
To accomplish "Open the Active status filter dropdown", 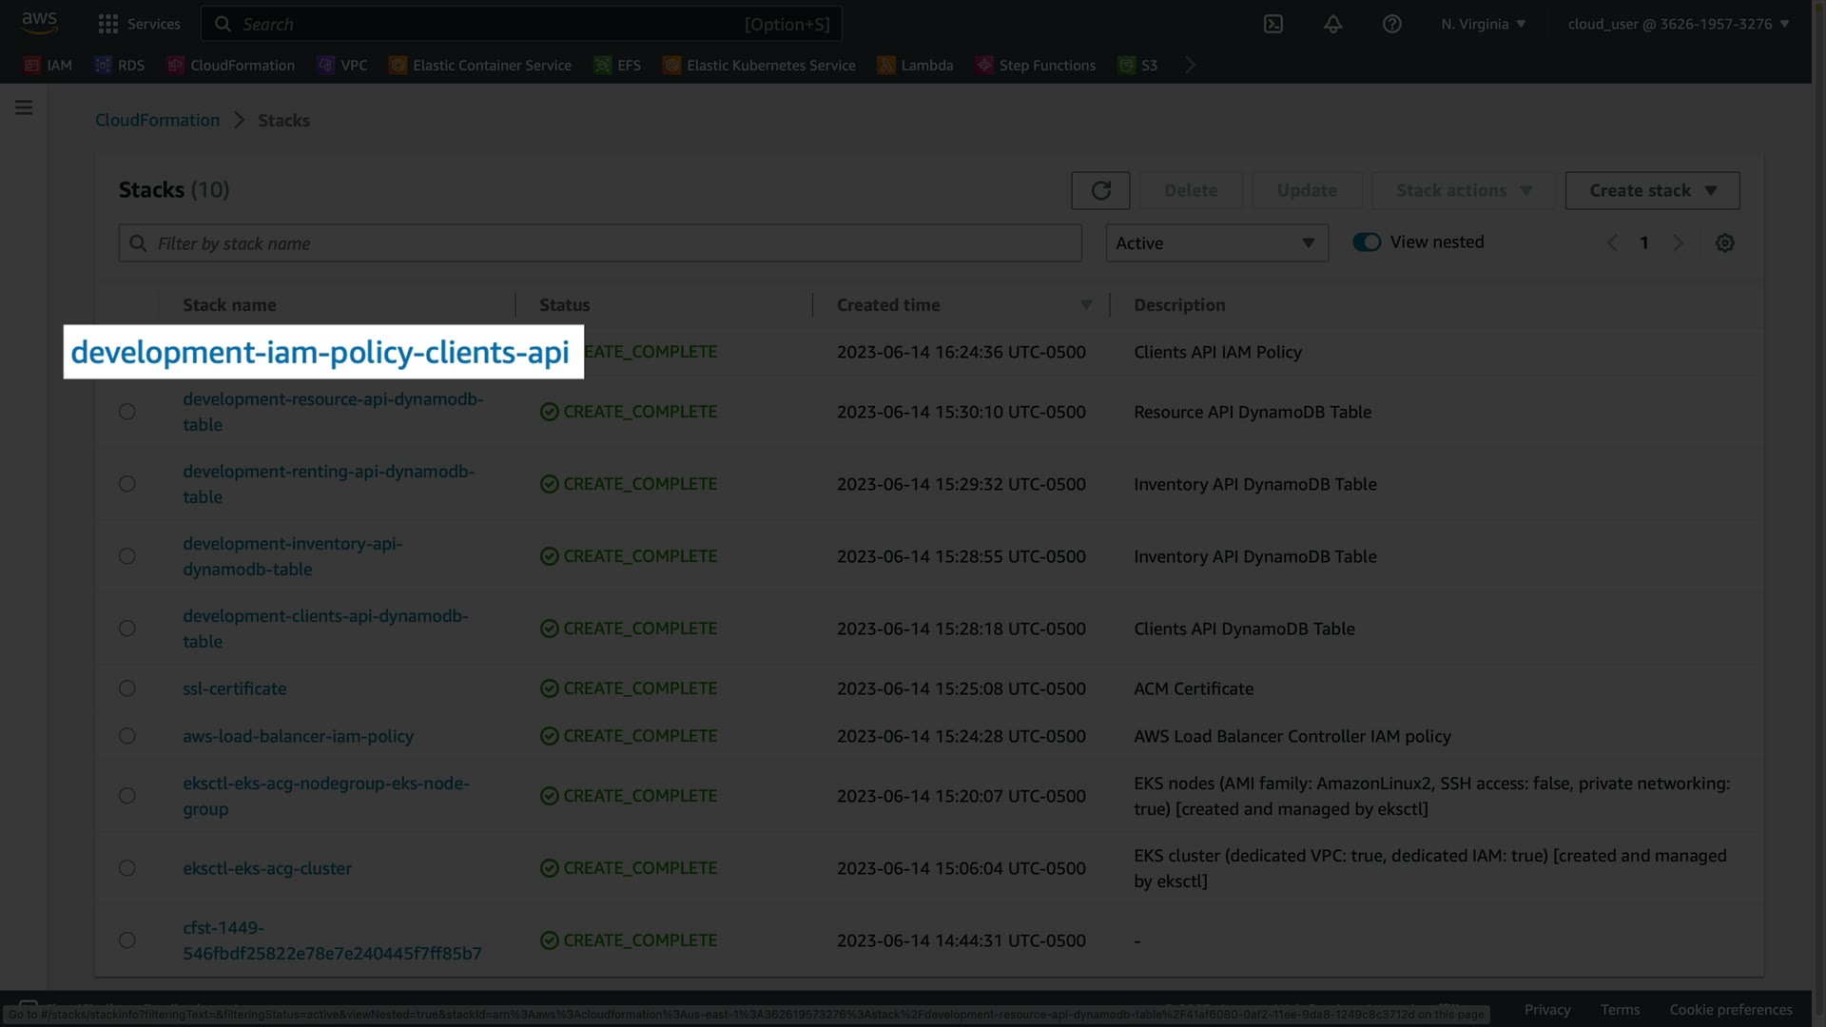I will coord(1216,243).
